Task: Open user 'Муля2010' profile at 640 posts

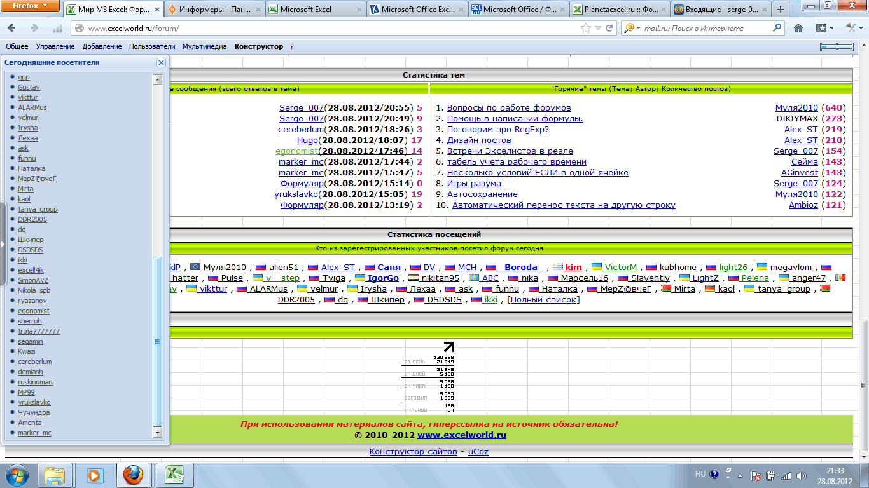Action: point(796,108)
